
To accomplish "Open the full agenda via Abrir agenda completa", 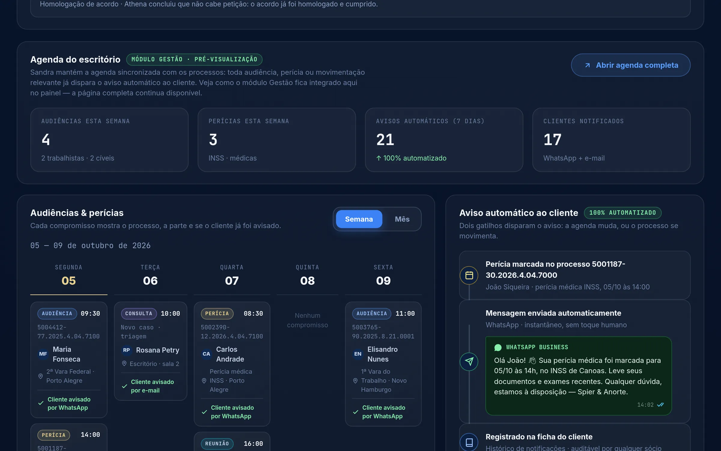I will (x=631, y=65).
